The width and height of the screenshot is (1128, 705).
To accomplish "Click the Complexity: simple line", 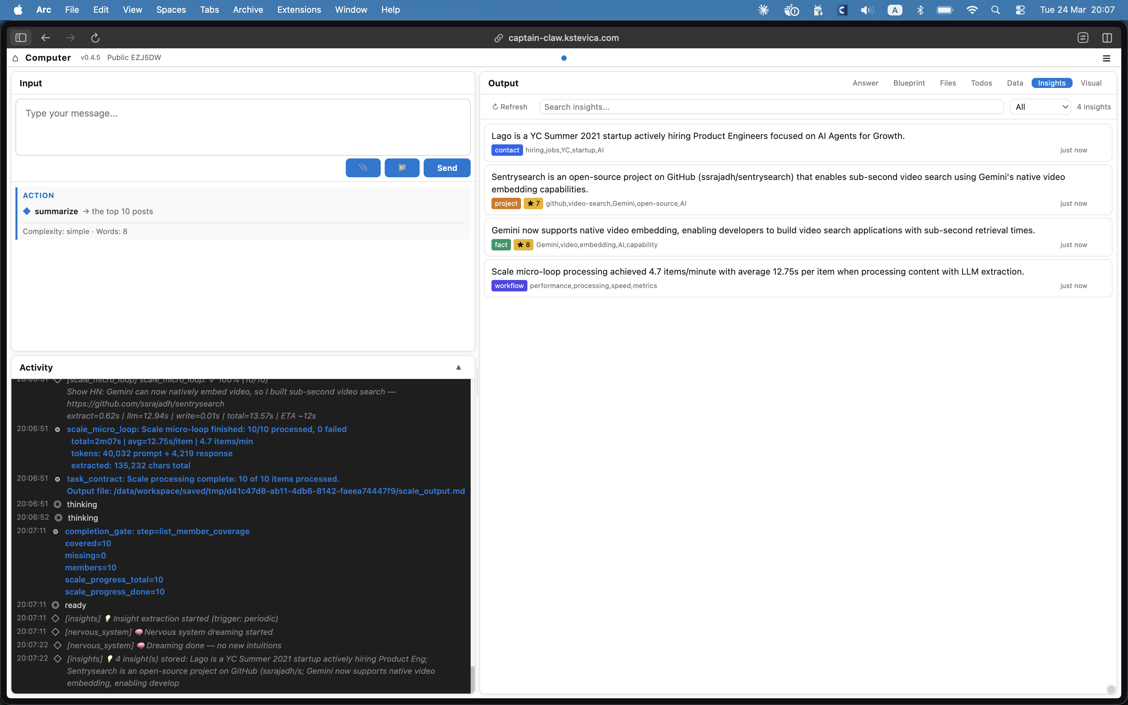I will (75, 231).
